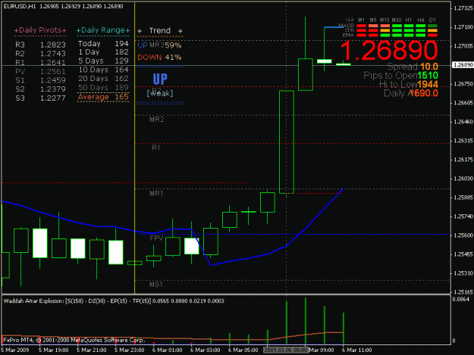Click the MR1 level label

point(156,193)
